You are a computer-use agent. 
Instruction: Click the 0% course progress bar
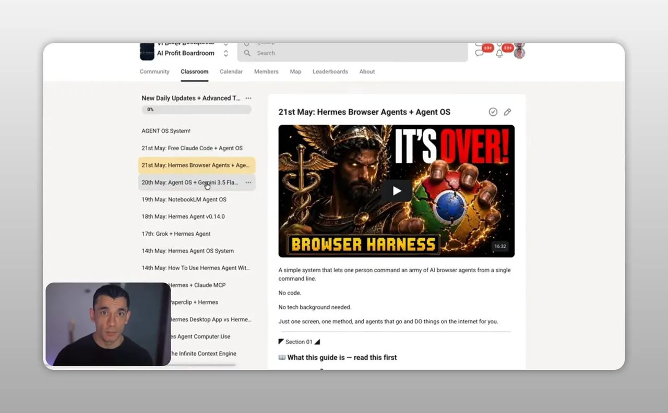(x=196, y=110)
